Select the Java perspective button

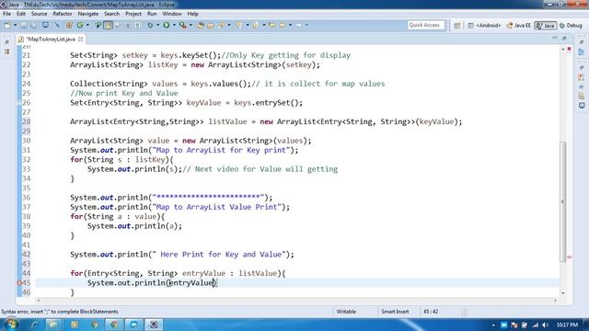click(x=546, y=25)
